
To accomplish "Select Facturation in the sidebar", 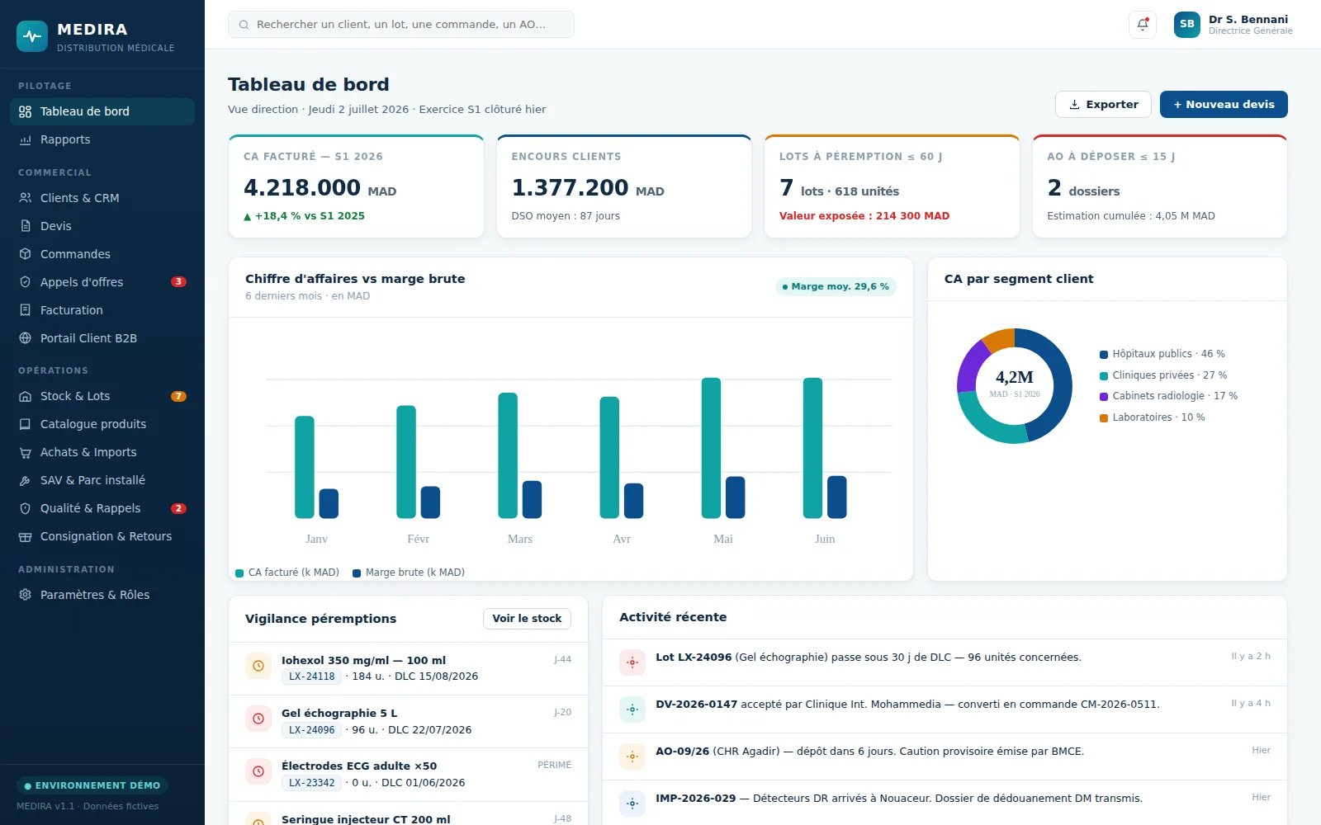I will point(102,310).
